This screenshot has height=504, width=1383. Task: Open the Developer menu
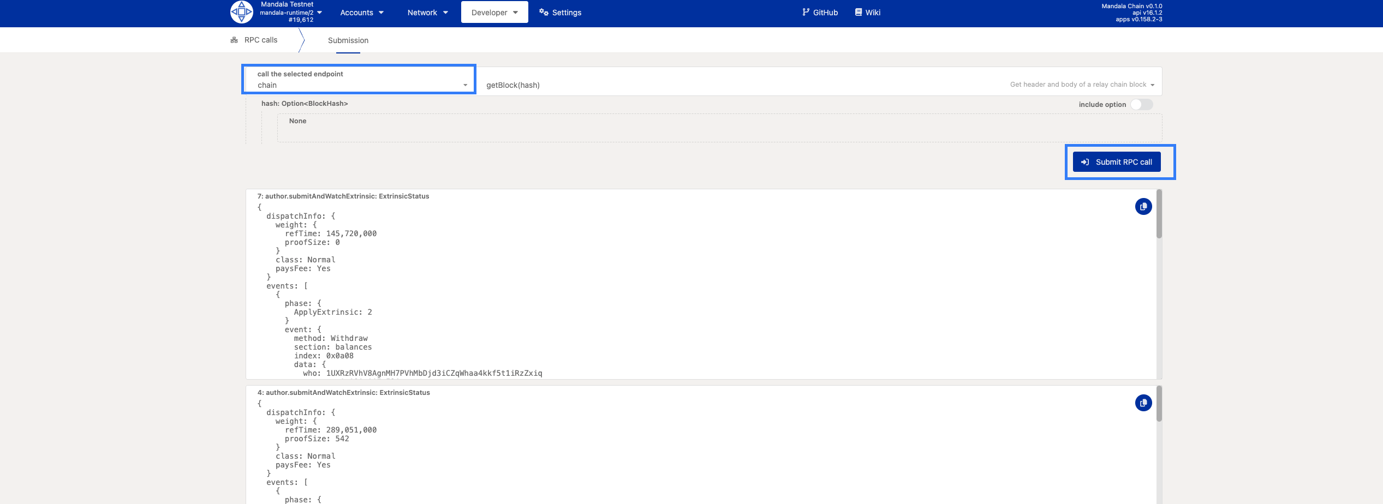tap(494, 13)
